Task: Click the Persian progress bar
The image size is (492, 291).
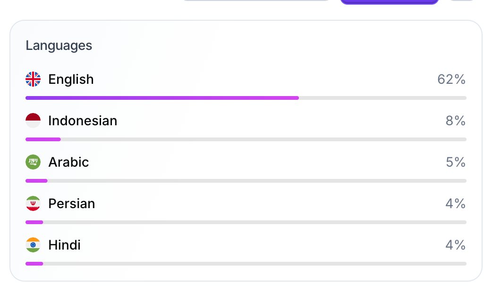Action: [246, 222]
